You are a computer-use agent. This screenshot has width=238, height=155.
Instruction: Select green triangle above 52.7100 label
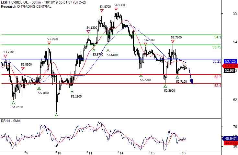[x=177, y=77]
